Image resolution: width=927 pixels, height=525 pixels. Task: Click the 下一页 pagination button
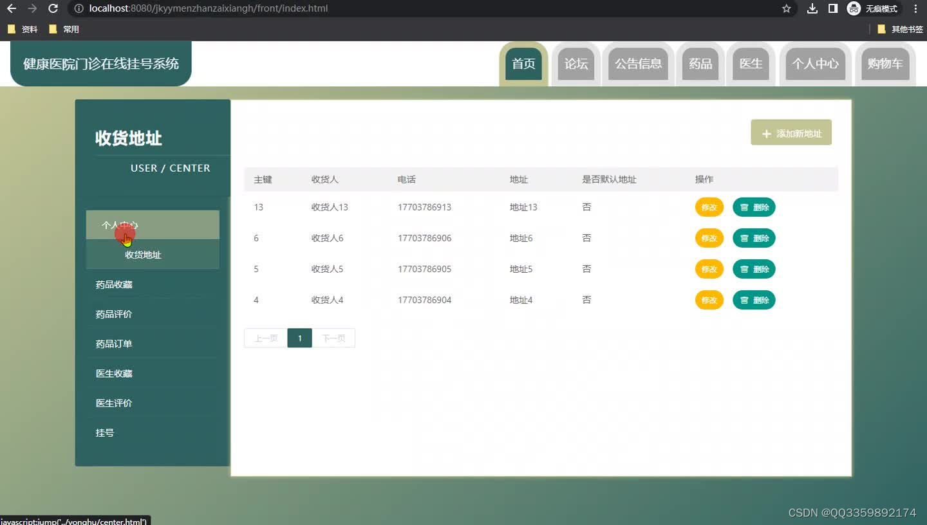click(333, 338)
